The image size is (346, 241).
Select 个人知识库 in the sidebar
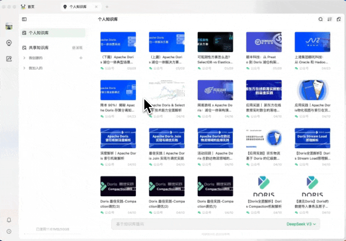pyautogui.click(x=53, y=33)
